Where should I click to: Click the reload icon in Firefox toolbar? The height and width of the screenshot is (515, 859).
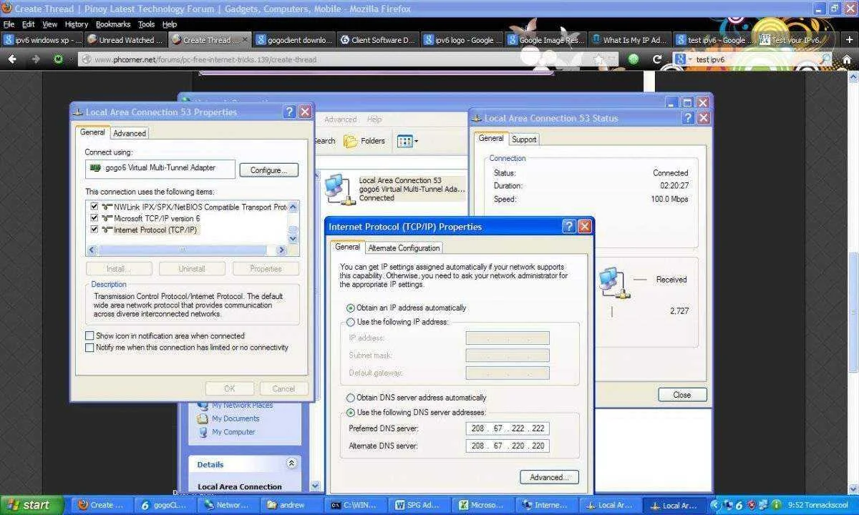(657, 59)
